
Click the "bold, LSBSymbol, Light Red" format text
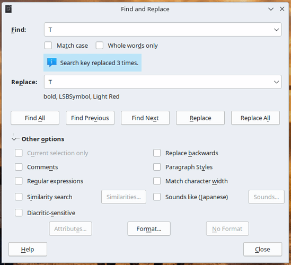coord(82,96)
